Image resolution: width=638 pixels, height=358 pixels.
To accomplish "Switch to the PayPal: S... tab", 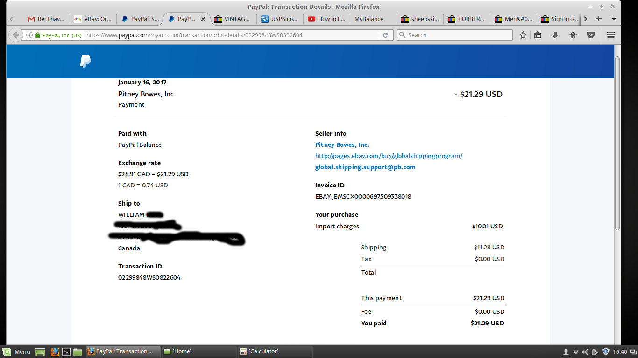I will (x=140, y=19).
